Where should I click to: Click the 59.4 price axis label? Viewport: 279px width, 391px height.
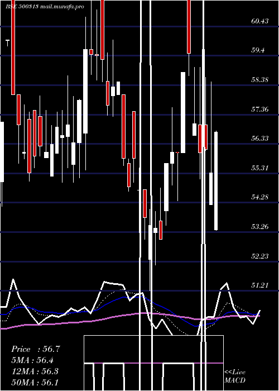pos(258,50)
